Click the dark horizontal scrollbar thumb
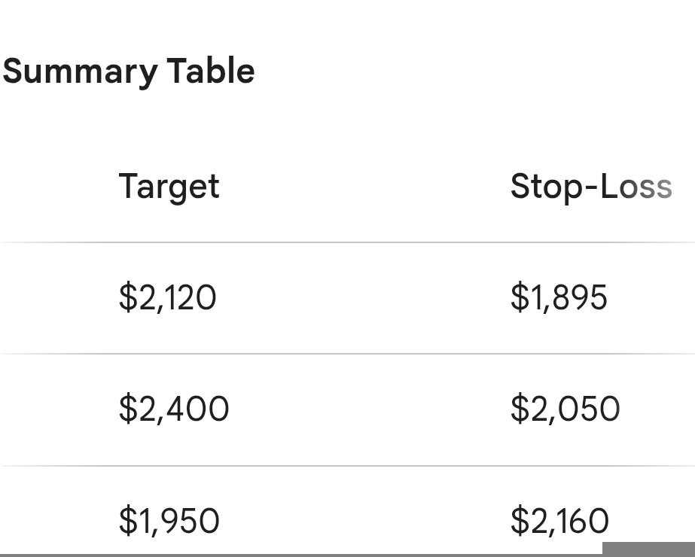Screen dimensions: 695x557 pos(648,549)
